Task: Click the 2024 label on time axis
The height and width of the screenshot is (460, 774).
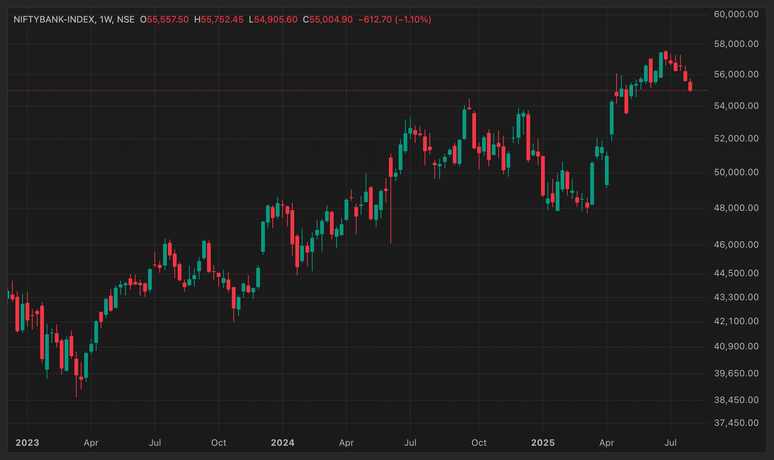Action: pyautogui.click(x=283, y=443)
